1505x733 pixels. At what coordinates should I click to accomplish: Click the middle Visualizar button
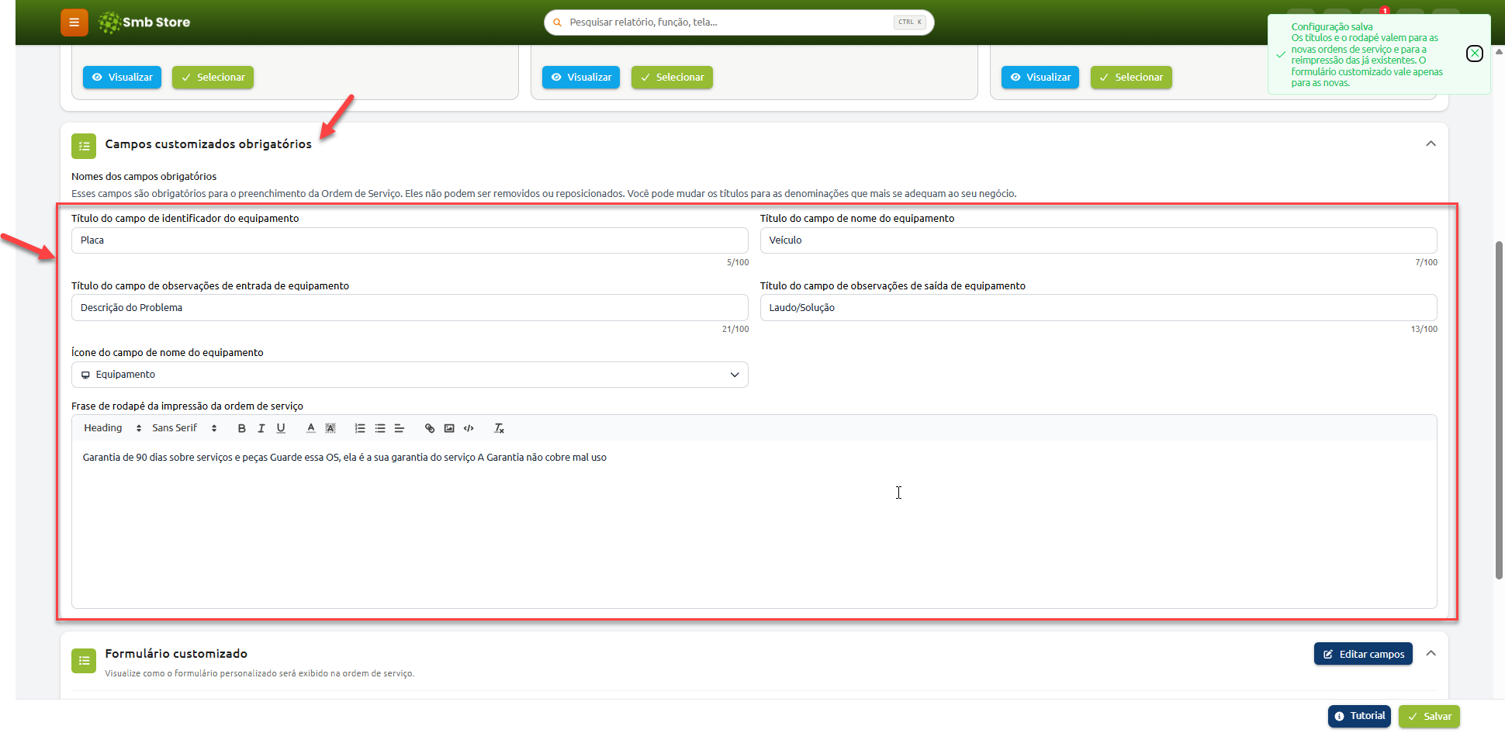pyautogui.click(x=581, y=78)
